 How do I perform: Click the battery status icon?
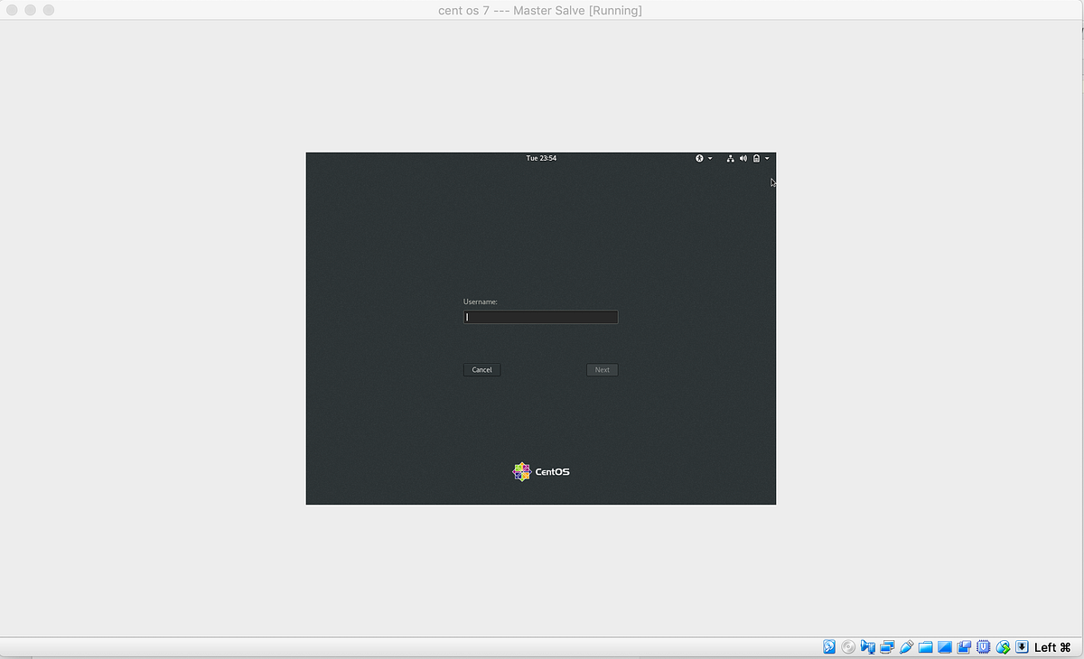tap(757, 158)
